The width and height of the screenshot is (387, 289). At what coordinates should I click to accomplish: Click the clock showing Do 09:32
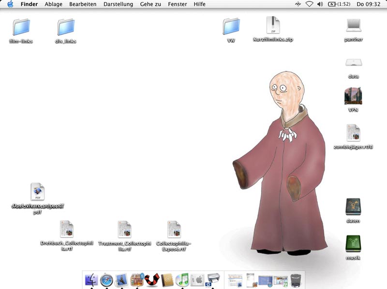(369, 4)
